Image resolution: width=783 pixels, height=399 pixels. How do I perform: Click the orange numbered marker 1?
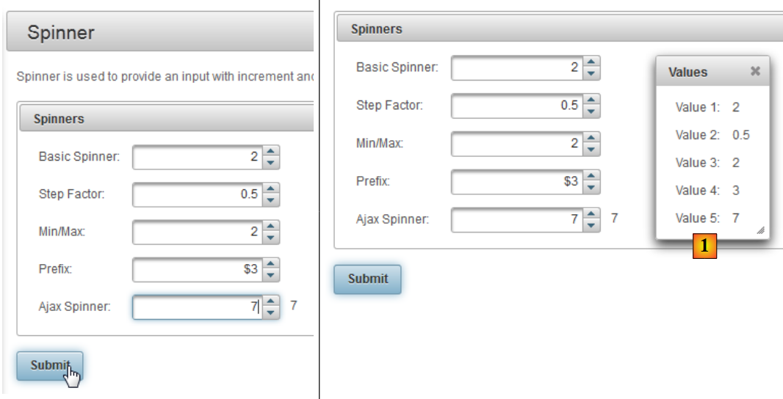(704, 247)
